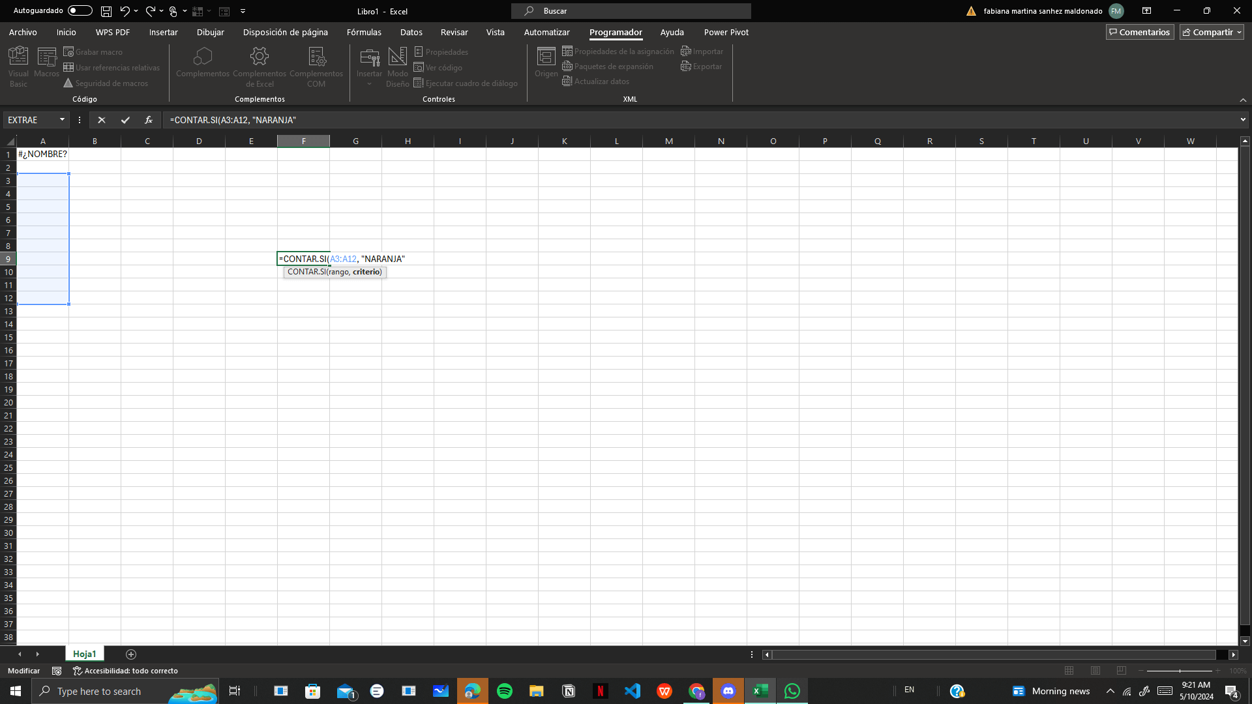Cancel the formula entry with X icon
This screenshot has width=1252, height=704.
pos(101,120)
